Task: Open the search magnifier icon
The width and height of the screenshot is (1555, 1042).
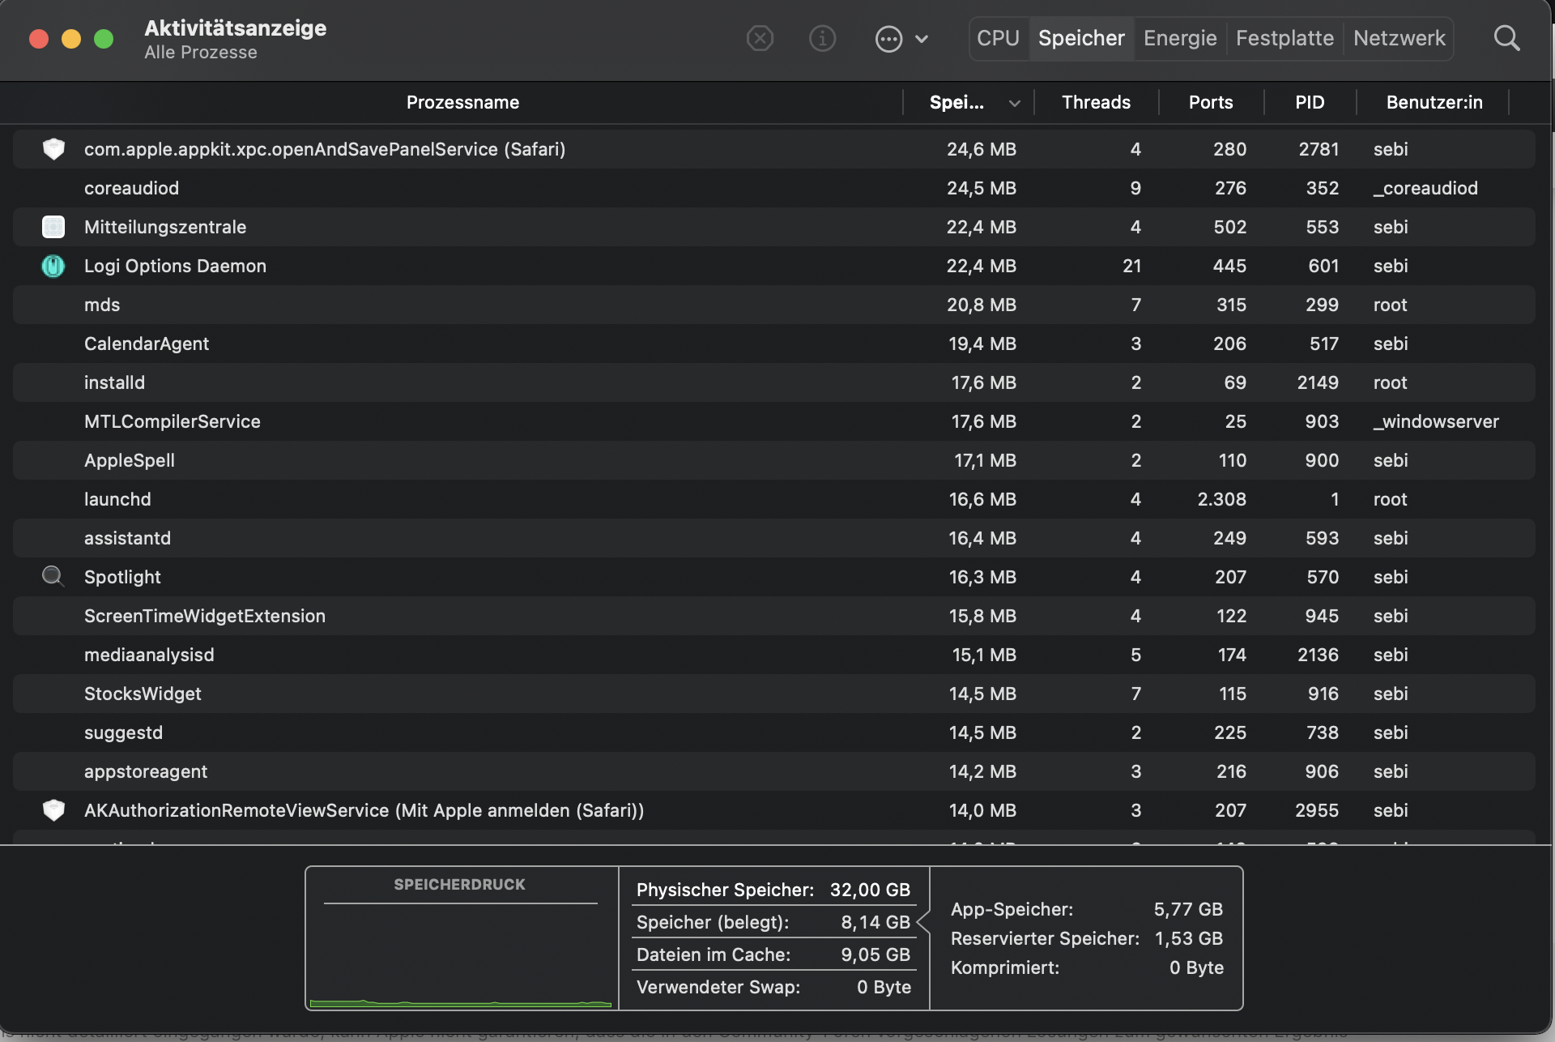Action: click(x=1506, y=38)
